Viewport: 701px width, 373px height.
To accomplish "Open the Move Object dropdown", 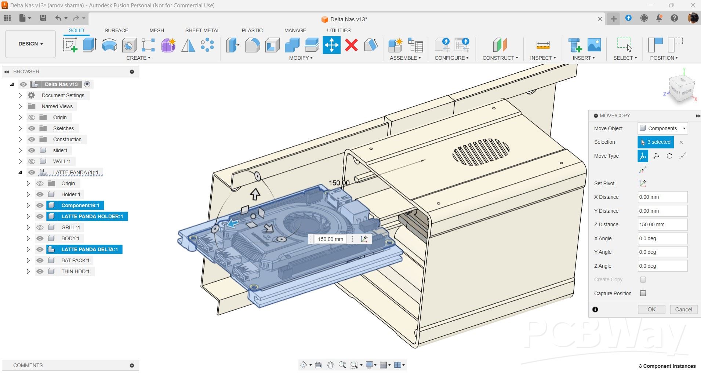I will coord(662,128).
